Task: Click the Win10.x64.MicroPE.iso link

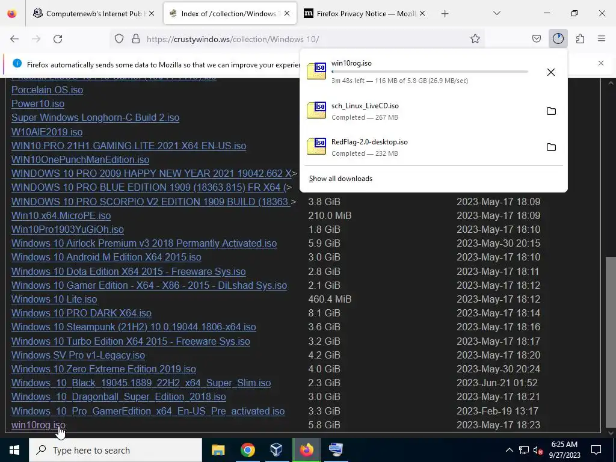Action: tap(61, 216)
